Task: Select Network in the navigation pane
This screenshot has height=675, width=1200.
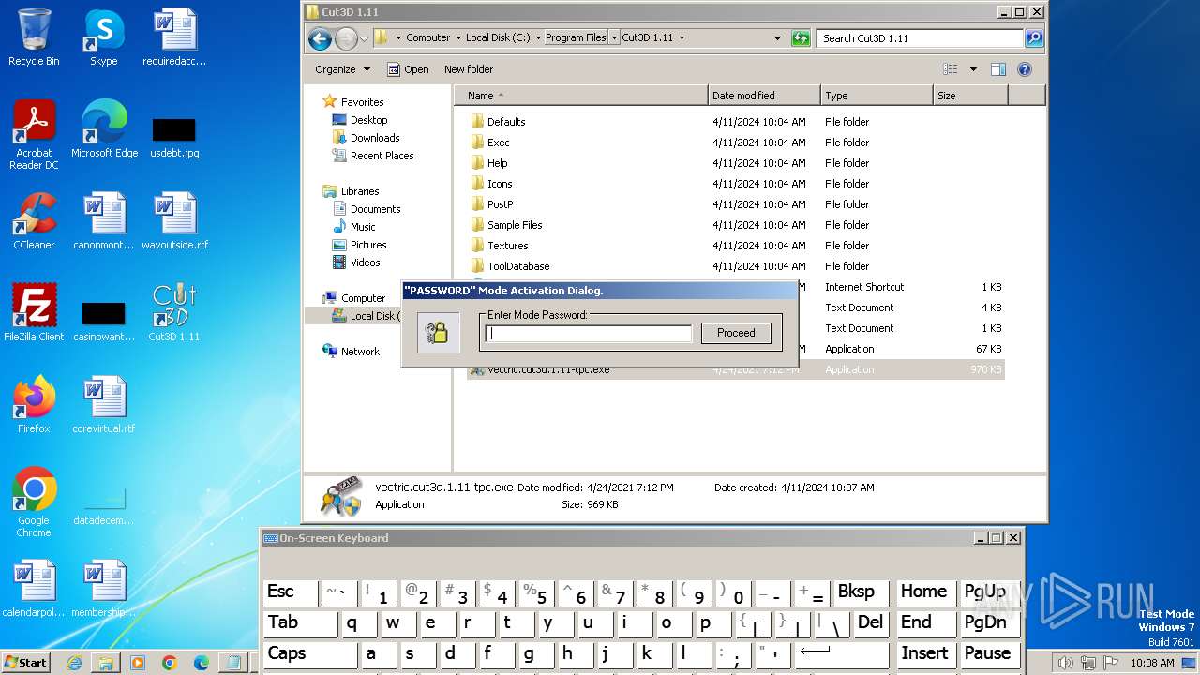Action: (x=360, y=352)
